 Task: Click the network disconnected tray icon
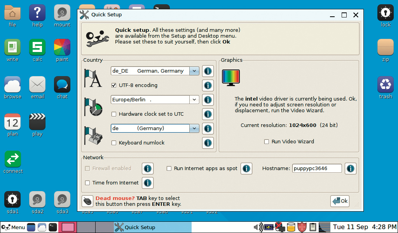pos(280,228)
